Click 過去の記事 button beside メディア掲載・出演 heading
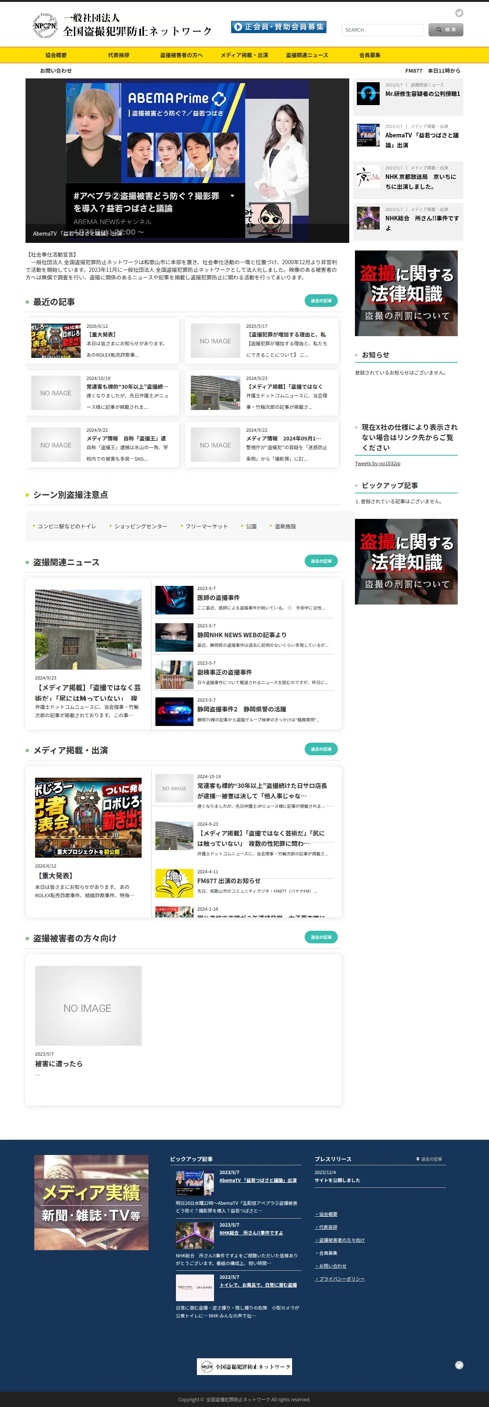This screenshot has width=489, height=1407. [x=321, y=749]
